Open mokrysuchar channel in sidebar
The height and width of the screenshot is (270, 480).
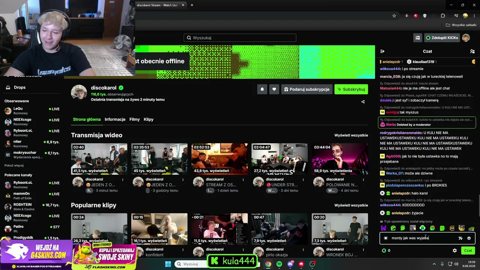click(32, 155)
